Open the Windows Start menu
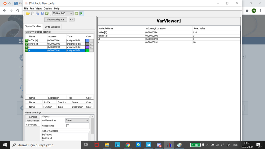This screenshot has height=149, width=265. coord(5,145)
